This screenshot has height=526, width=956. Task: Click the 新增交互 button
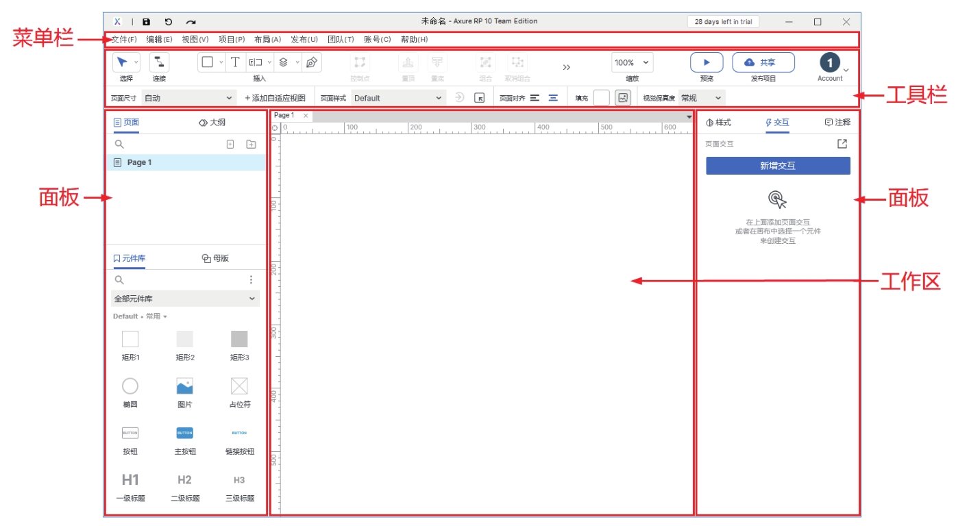pyautogui.click(x=778, y=166)
